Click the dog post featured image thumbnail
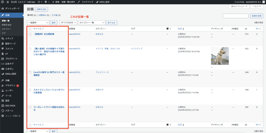This screenshot has width=266, height=133. (220, 56)
